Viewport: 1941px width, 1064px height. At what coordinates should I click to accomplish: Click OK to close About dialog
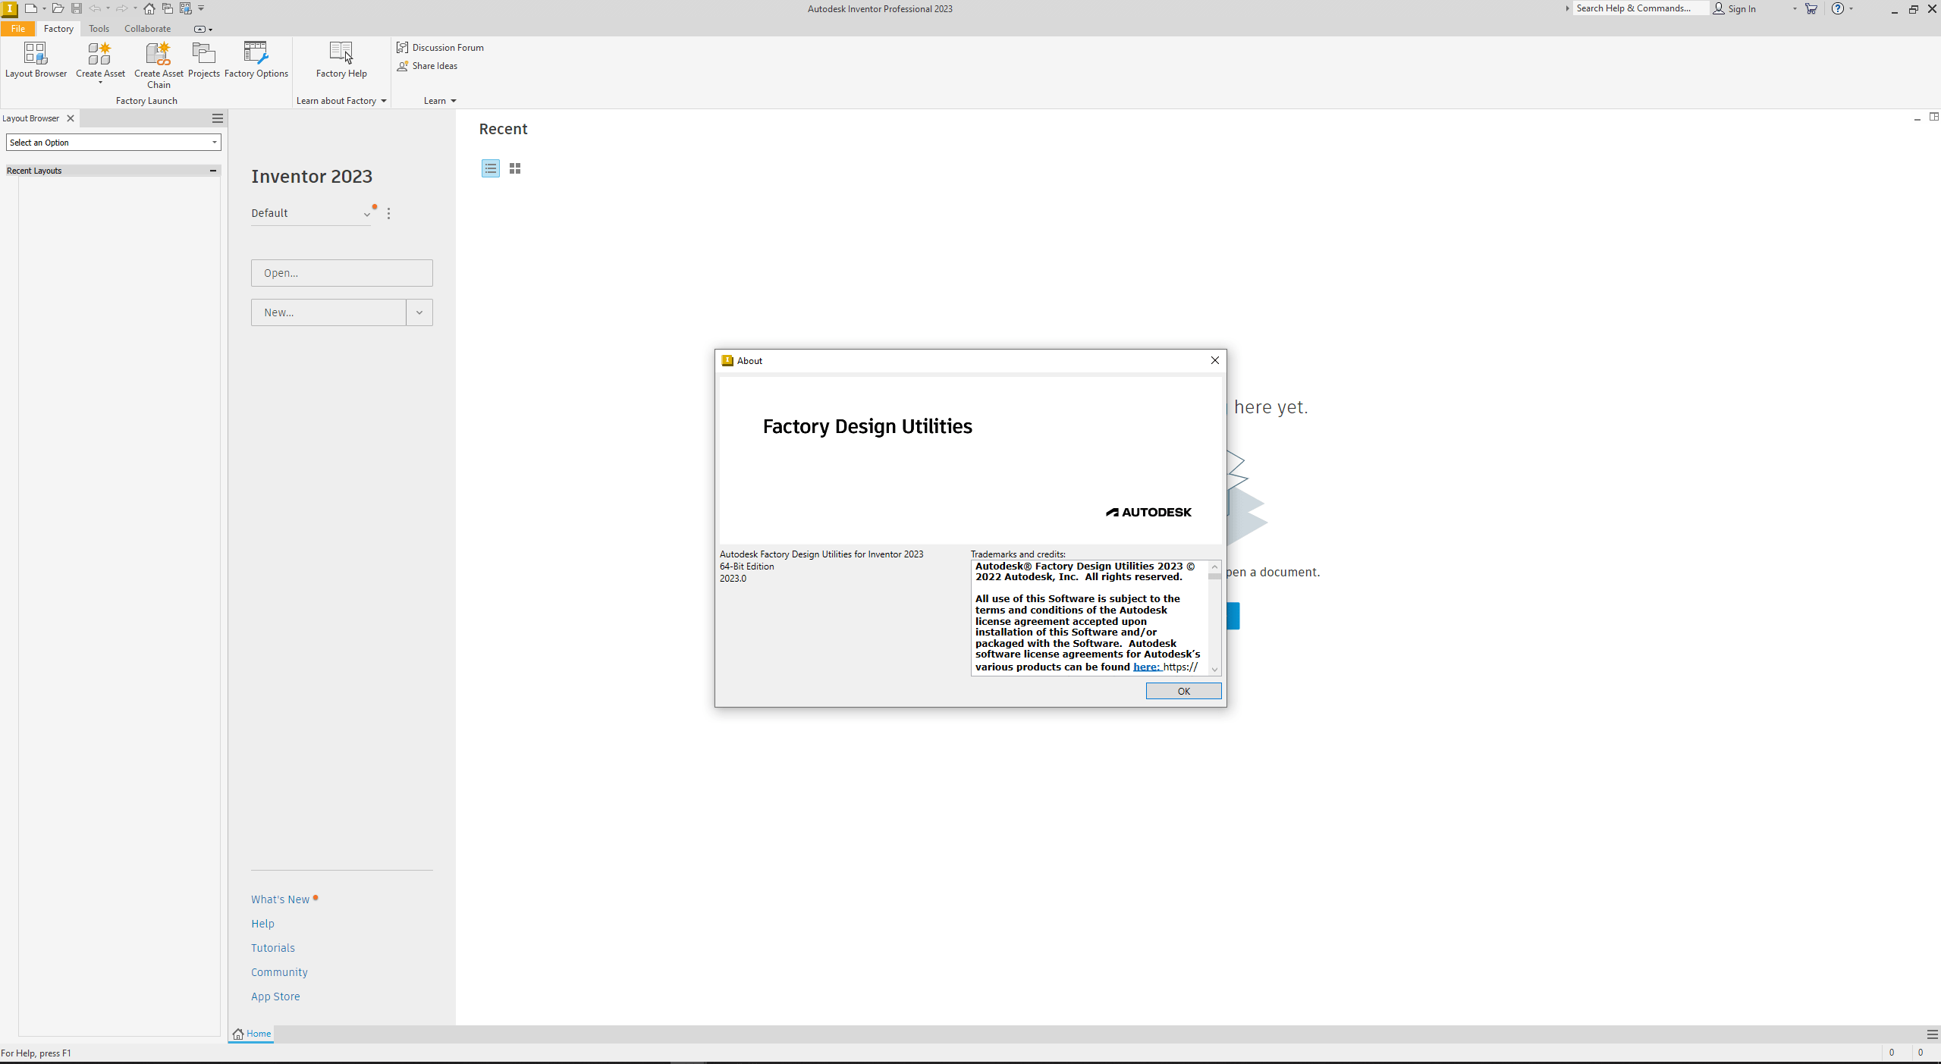(x=1183, y=691)
